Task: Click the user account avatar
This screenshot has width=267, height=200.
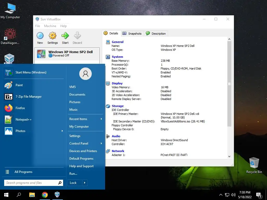Action: point(86,74)
